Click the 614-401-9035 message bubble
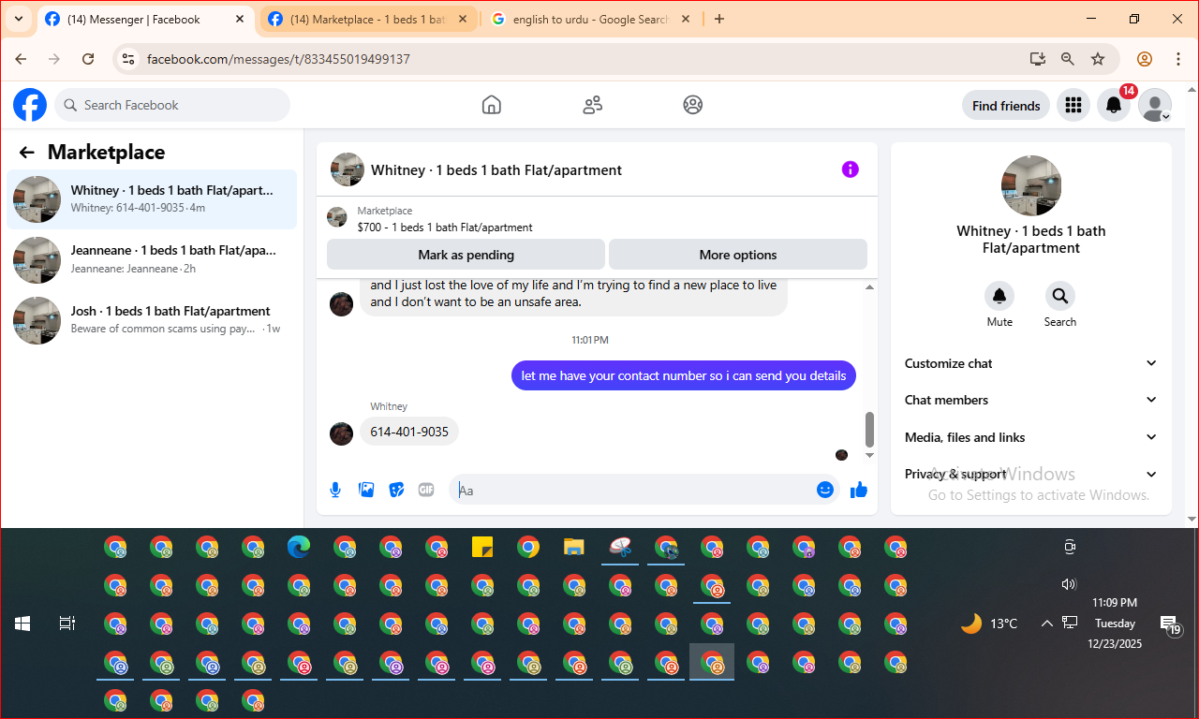This screenshot has width=1199, height=719. click(x=409, y=432)
